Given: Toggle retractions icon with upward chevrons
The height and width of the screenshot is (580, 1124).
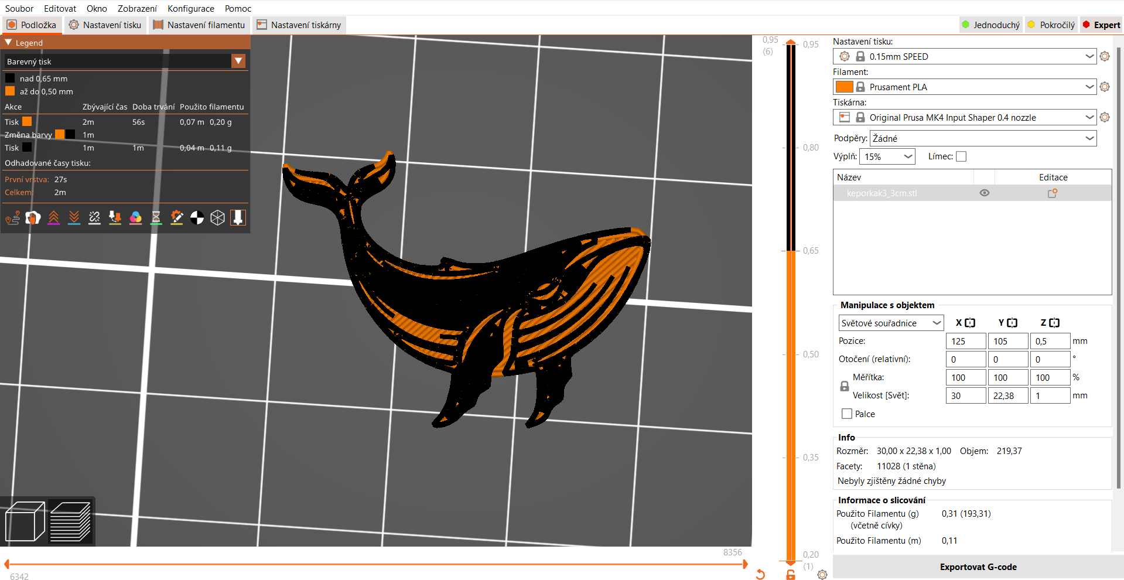Looking at the screenshot, I should (53, 218).
